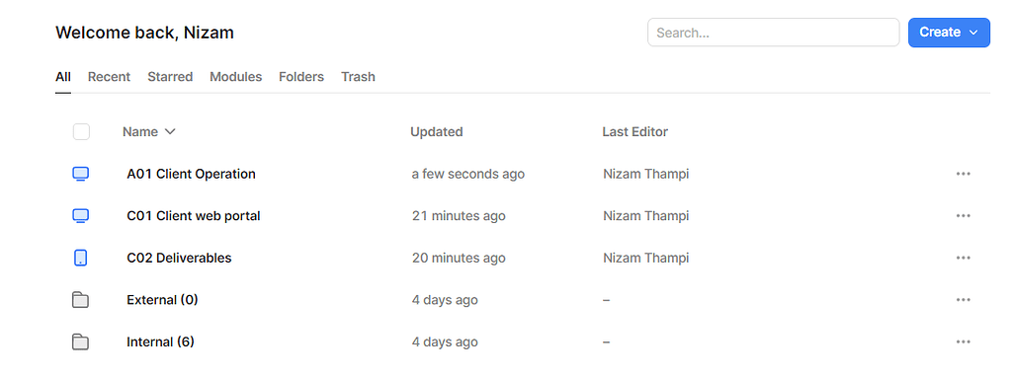The width and height of the screenshot is (1012, 379).
Task: Open the A01 Client Operation item
Action: coord(191,174)
